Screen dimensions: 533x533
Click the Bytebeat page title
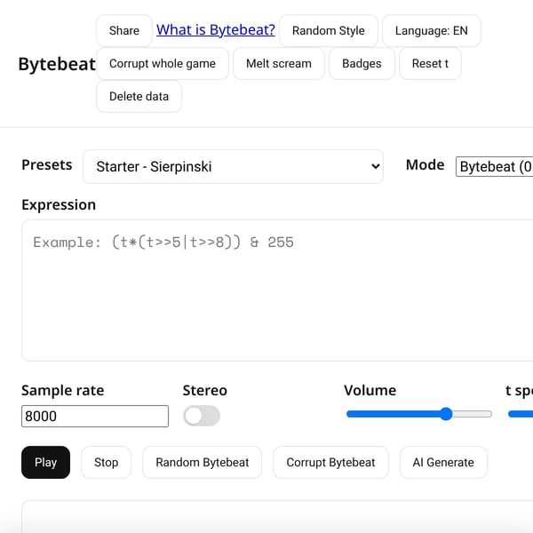[x=57, y=64]
